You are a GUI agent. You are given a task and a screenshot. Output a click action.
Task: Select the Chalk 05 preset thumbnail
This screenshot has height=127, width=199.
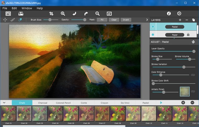pyautogui.click(x=71, y=113)
